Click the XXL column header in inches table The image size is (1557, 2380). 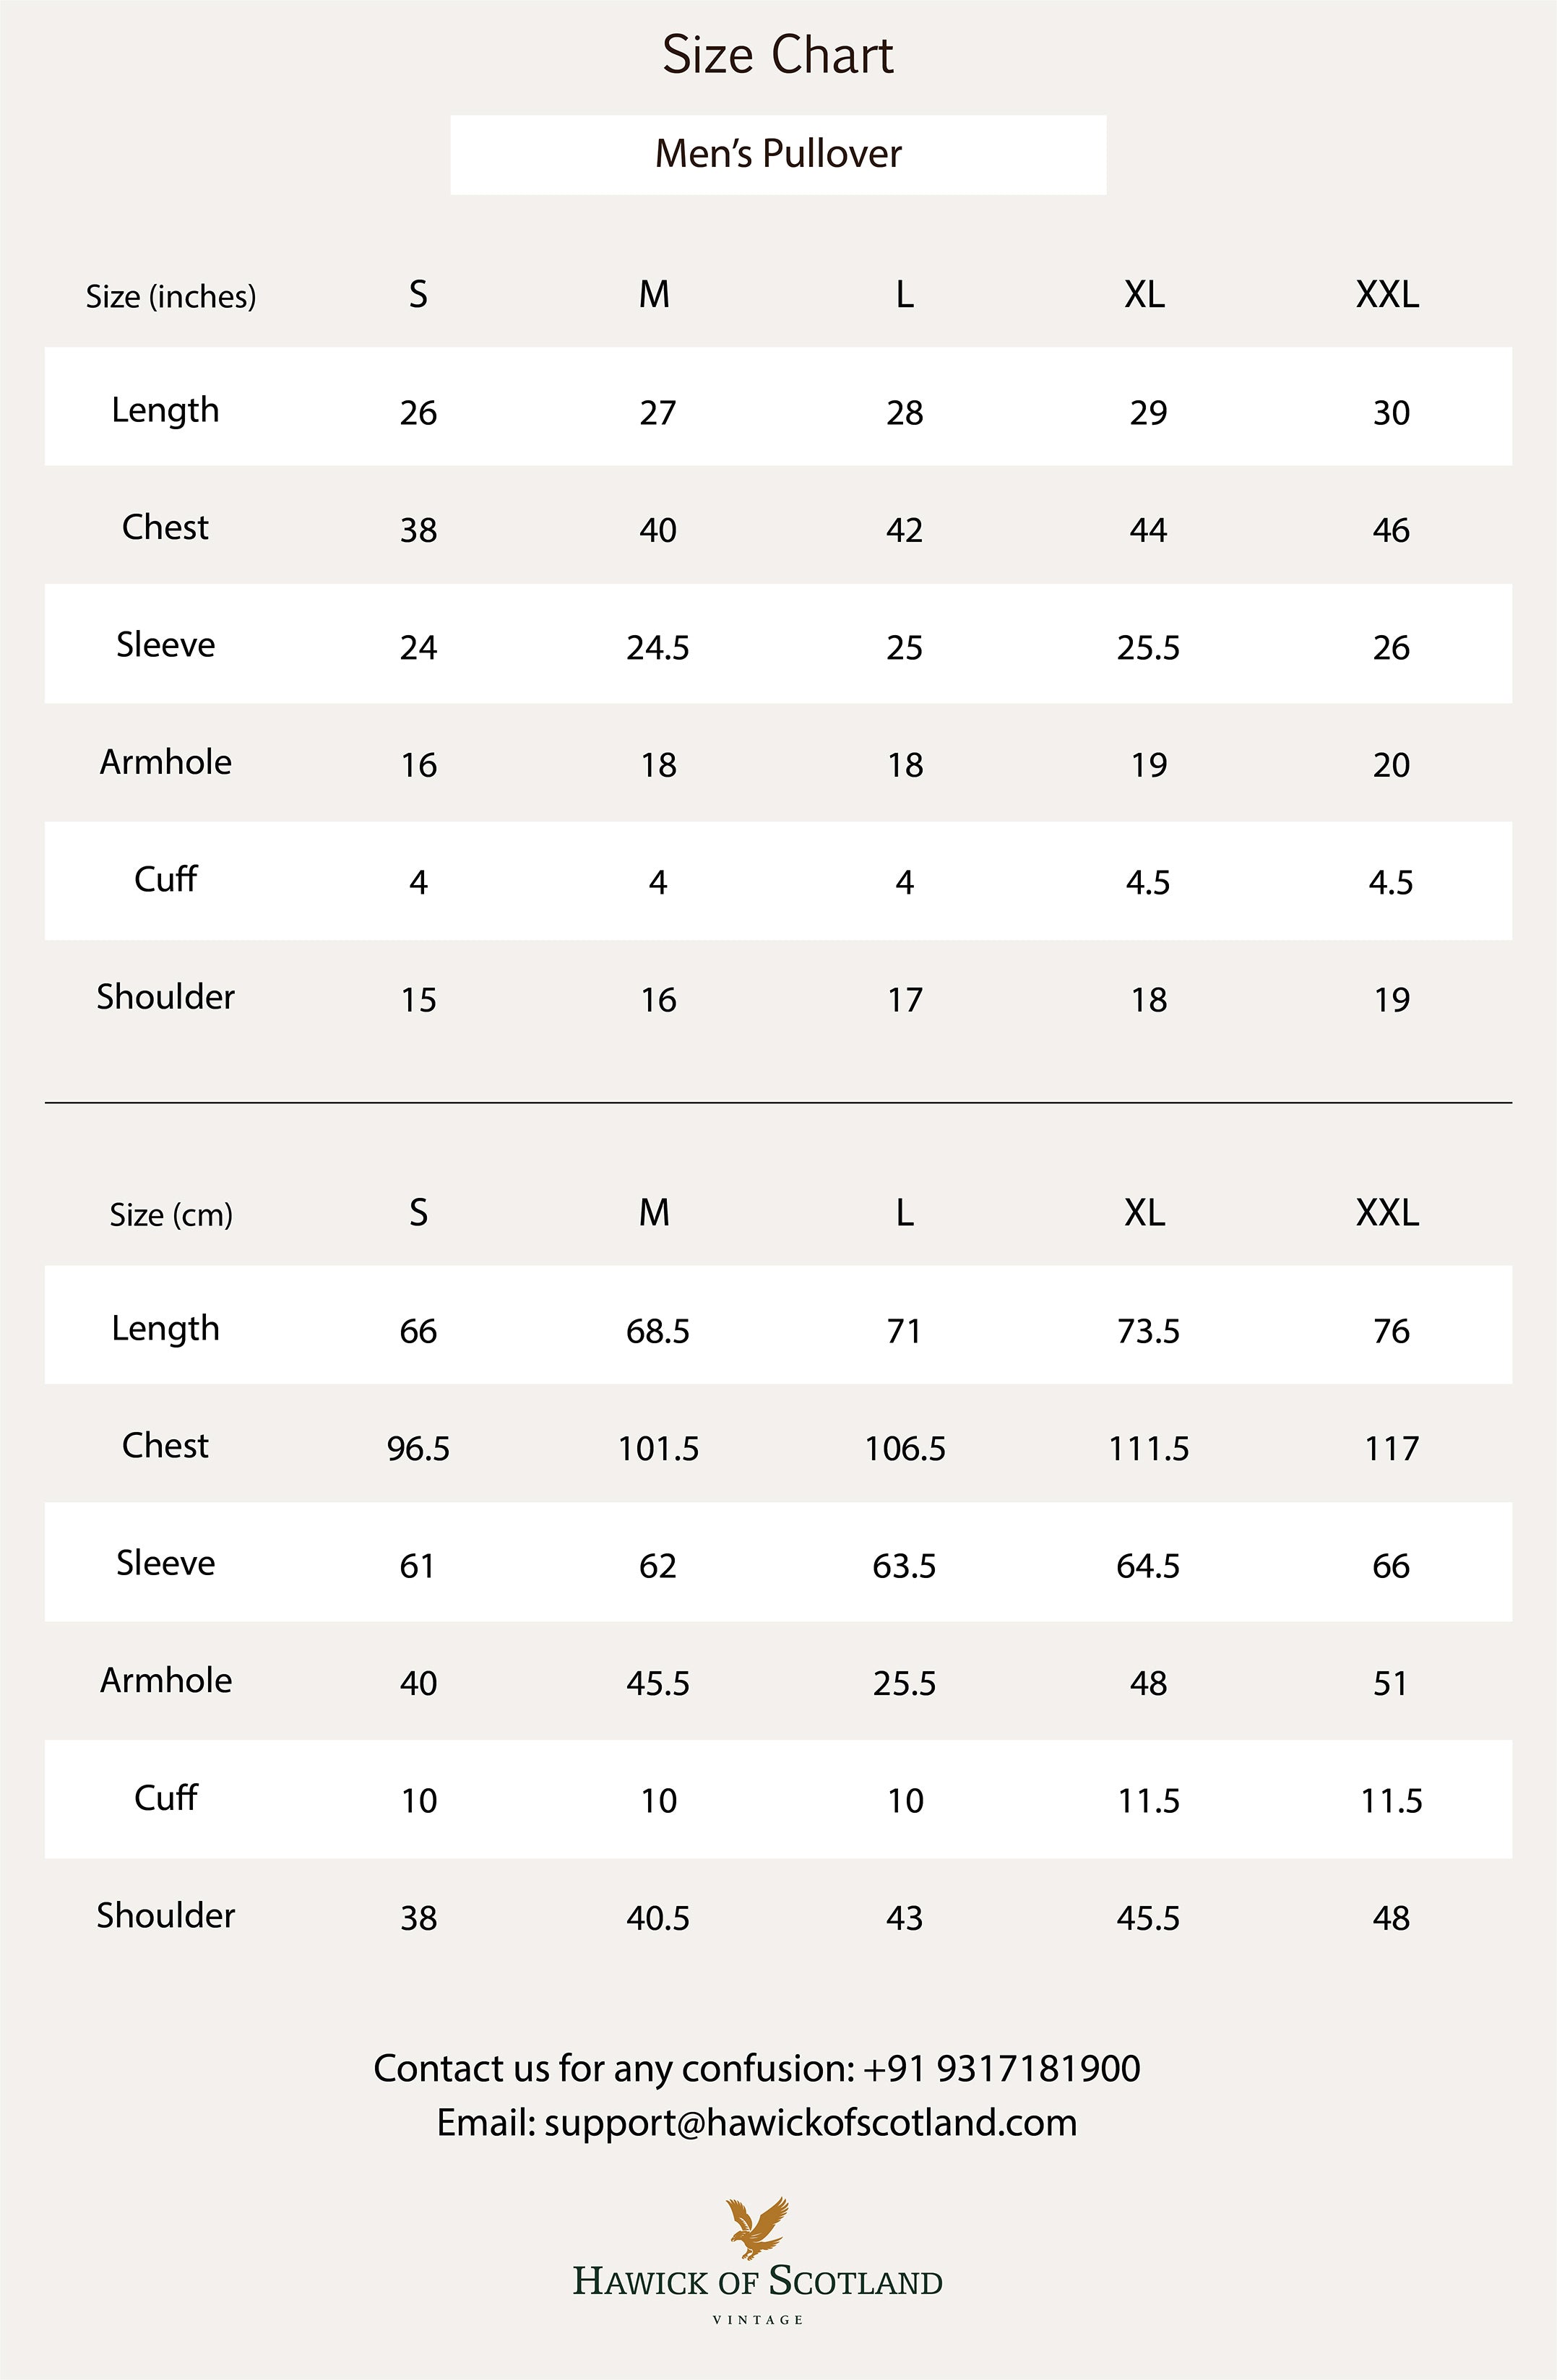click(1387, 295)
